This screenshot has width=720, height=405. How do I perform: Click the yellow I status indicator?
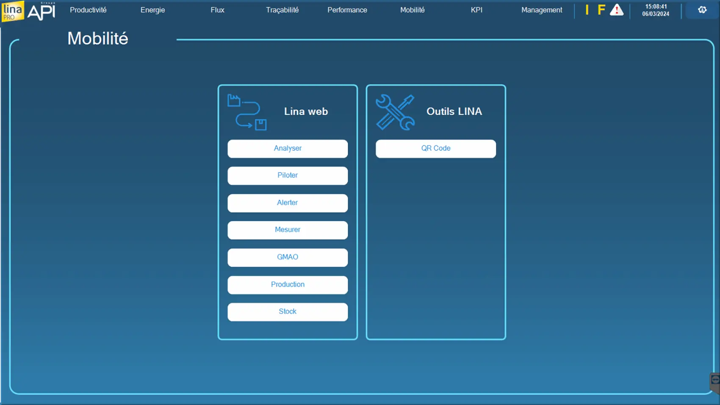(x=587, y=10)
